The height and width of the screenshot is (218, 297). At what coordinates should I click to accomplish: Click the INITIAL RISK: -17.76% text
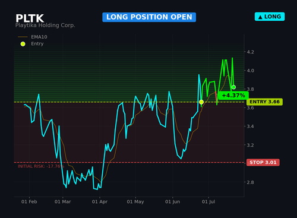point(41,166)
